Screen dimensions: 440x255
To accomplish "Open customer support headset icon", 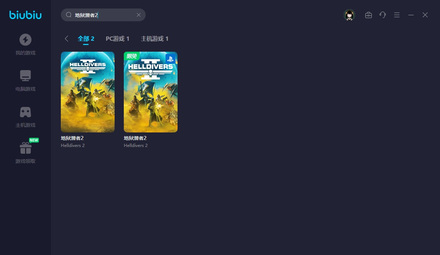I will tap(383, 15).
